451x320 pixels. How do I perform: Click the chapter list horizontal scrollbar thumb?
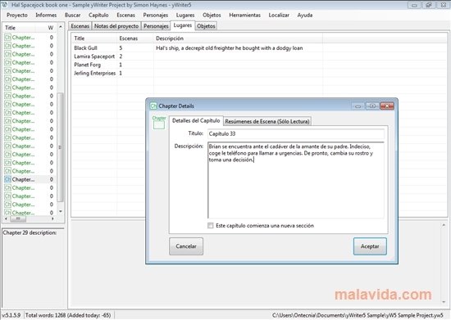18,219
